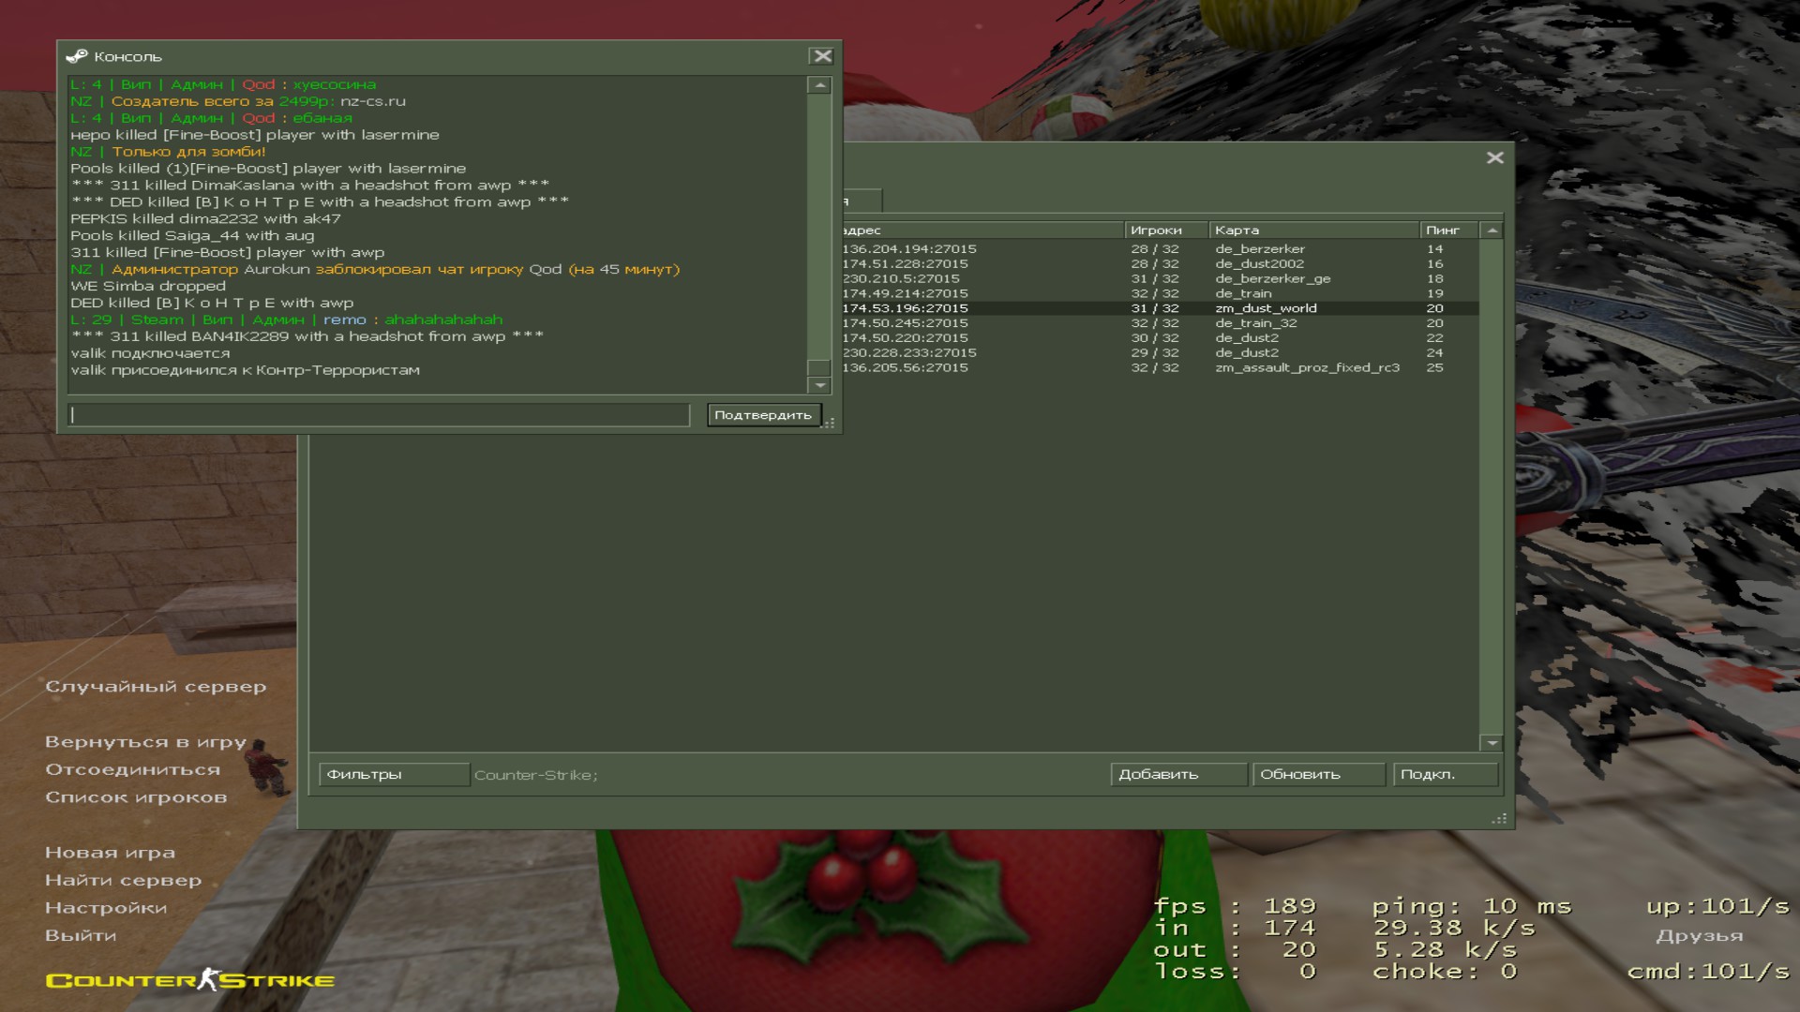Screen dimensions: 1800x1012
Task: Open Найти сервер from the main menu
Action: 123,880
